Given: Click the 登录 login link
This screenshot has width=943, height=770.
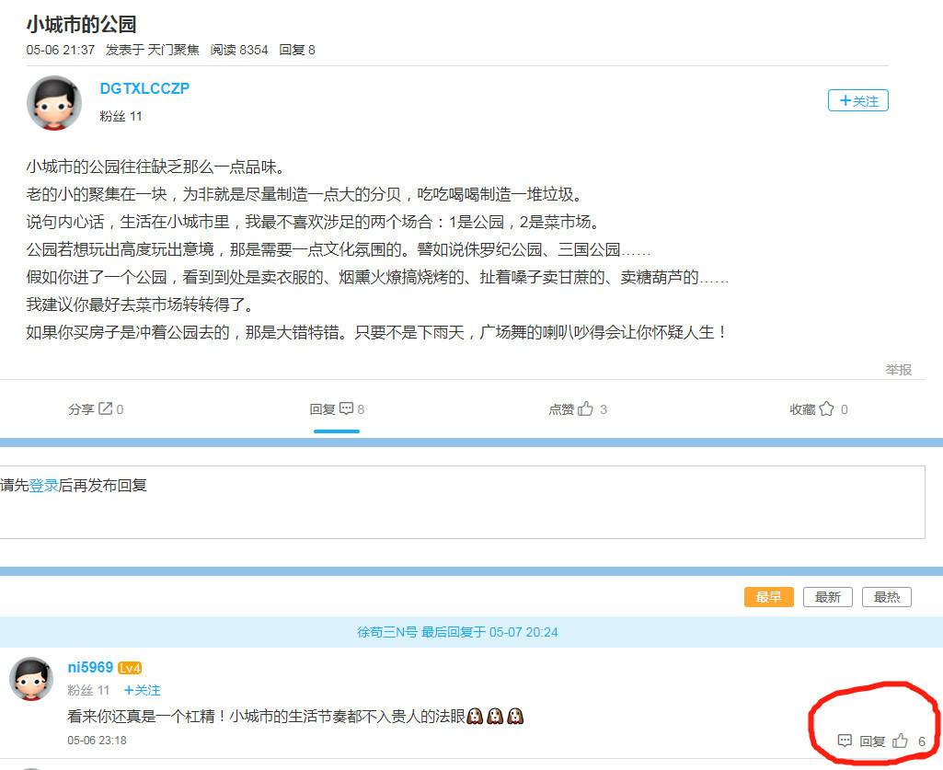Looking at the screenshot, I should (43, 486).
